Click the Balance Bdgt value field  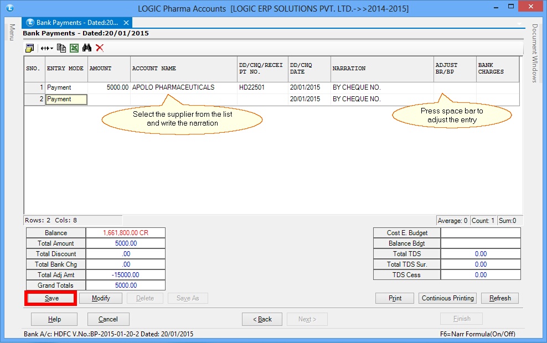click(x=481, y=243)
